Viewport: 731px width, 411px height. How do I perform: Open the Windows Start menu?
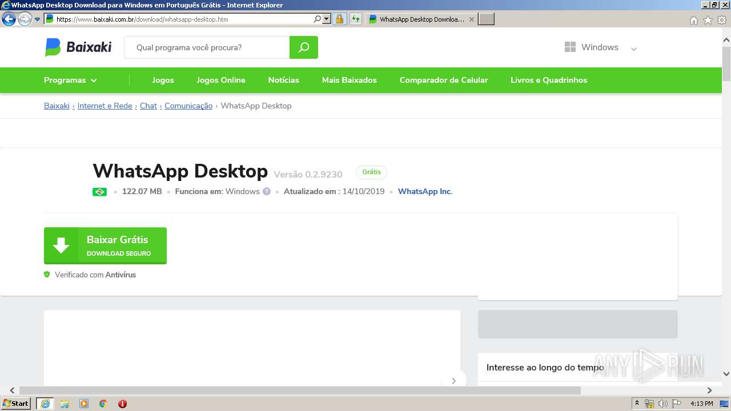(x=15, y=403)
